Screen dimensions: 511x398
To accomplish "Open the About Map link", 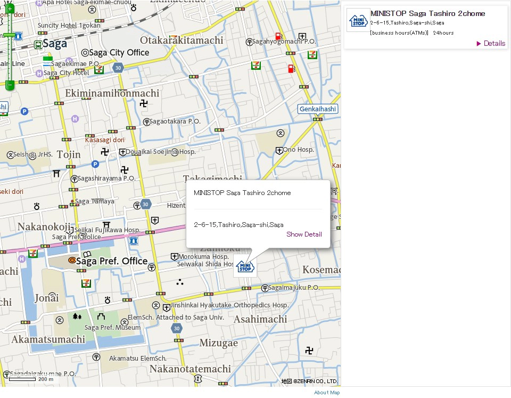I will click(327, 393).
